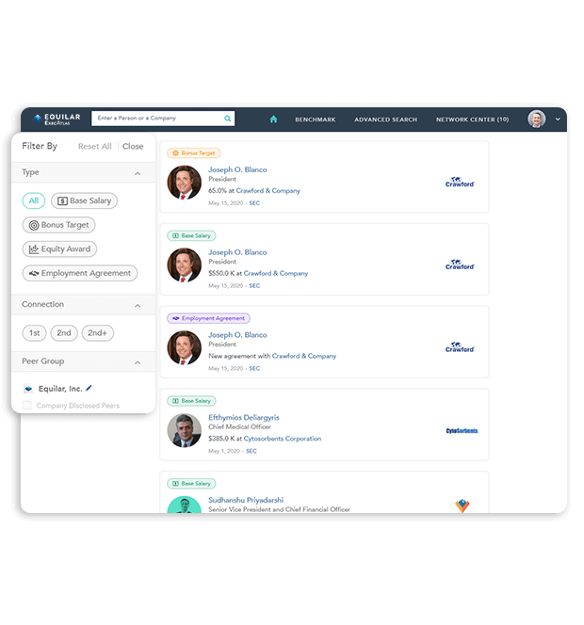Collapse the Type filter section

pyautogui.click(x=138, y=173)
